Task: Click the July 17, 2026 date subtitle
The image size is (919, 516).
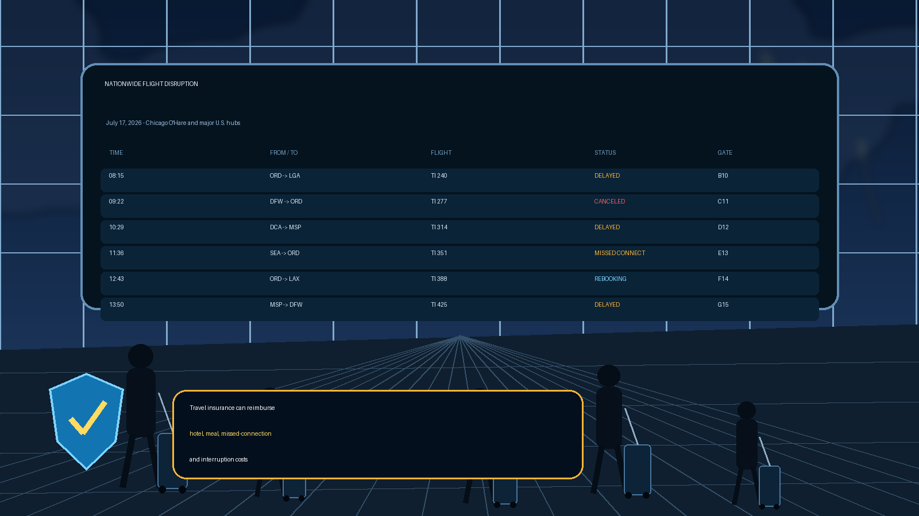Action: (173, 123)
